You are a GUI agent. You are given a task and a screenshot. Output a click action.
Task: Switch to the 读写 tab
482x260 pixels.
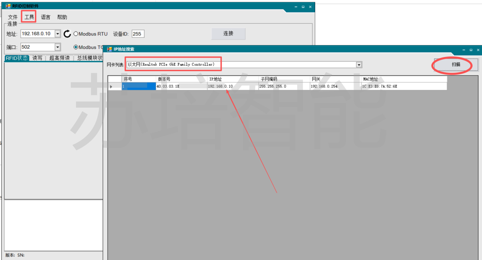tap(37, 58)
